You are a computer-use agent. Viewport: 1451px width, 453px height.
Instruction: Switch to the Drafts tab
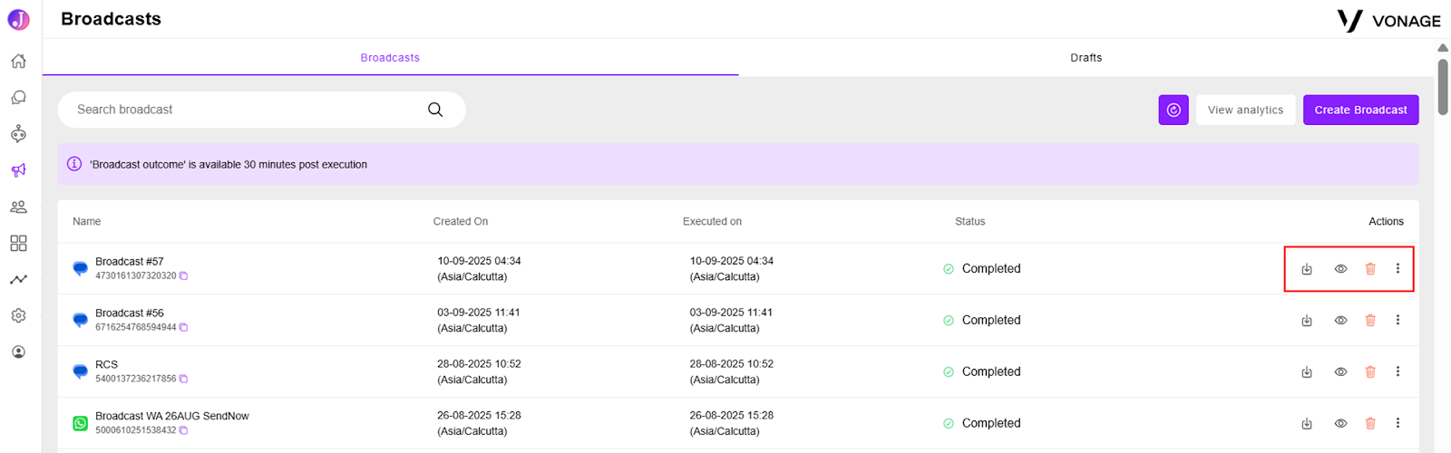[x=1086, y=57]
